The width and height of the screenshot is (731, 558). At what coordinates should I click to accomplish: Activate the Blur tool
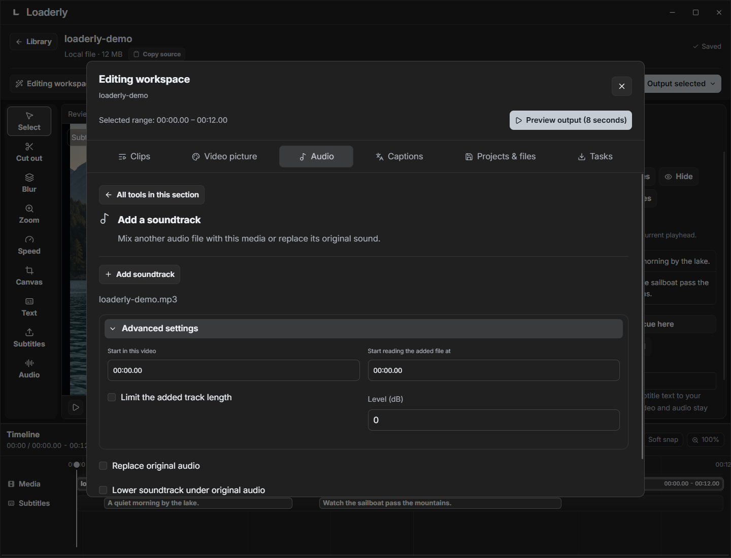[x=29, y=183]
